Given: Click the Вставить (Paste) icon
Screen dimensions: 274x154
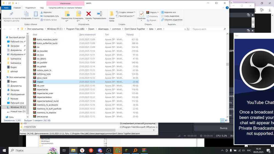Looking at the screenshot, I should pos(36,14).
